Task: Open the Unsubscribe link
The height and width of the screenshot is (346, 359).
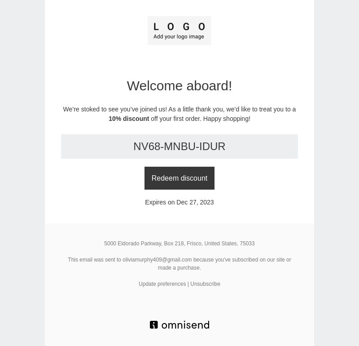Action: [x=205, y=284]
